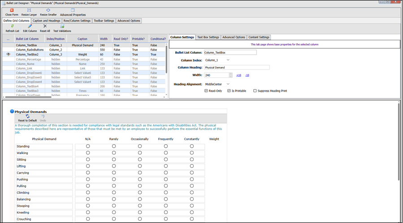Click the Index/Position column header
Viewport: 403px width, 223px height.
click(56, 39)
